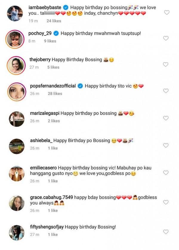This screenshot has height=250, width=179.
Task: Open fiftyshengsofjay username link
Action: [x=47, y=227]
